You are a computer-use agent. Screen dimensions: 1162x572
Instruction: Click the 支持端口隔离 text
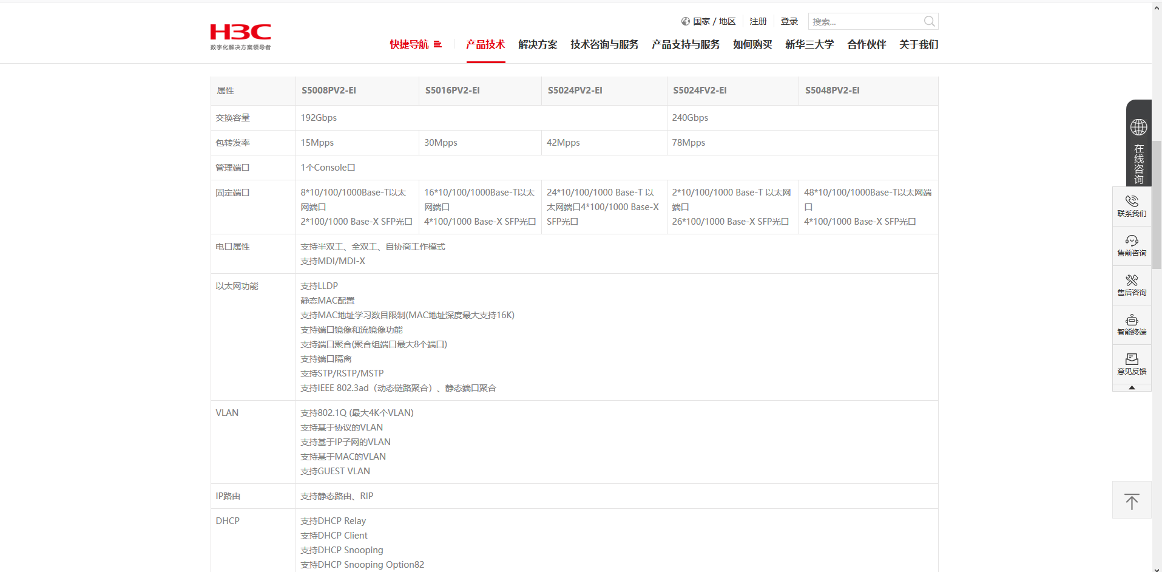click(326, 359)
